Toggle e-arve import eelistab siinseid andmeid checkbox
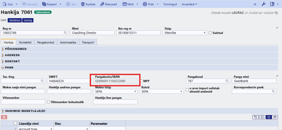This screenshot has height=130, width=282. click(x=187, y=89)
